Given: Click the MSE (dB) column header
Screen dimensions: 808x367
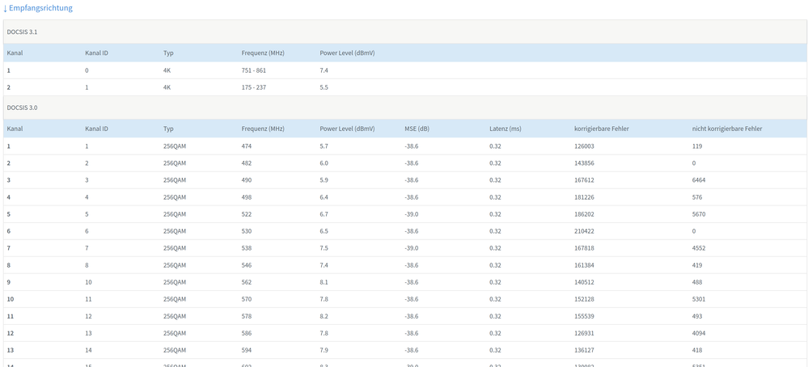Looking at the screenshot, I should pyautogui.click(x=417, y=129).
